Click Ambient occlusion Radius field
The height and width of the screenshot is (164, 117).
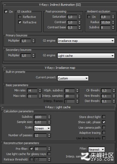point(106,22)
